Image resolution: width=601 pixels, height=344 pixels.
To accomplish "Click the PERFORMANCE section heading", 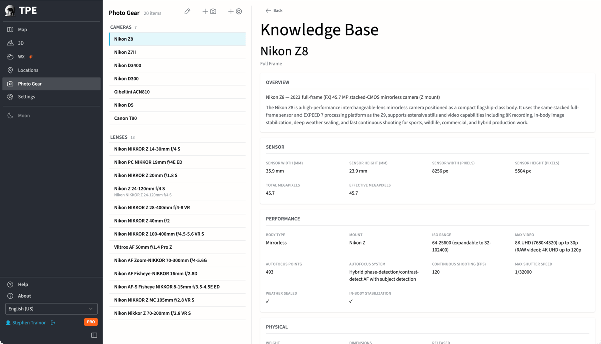I will coord(283,219).
